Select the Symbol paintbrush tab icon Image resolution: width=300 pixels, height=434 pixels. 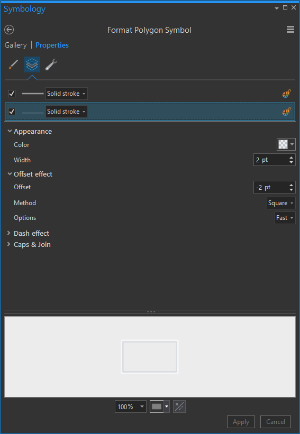pyautogui.click(x=13, y=65)
